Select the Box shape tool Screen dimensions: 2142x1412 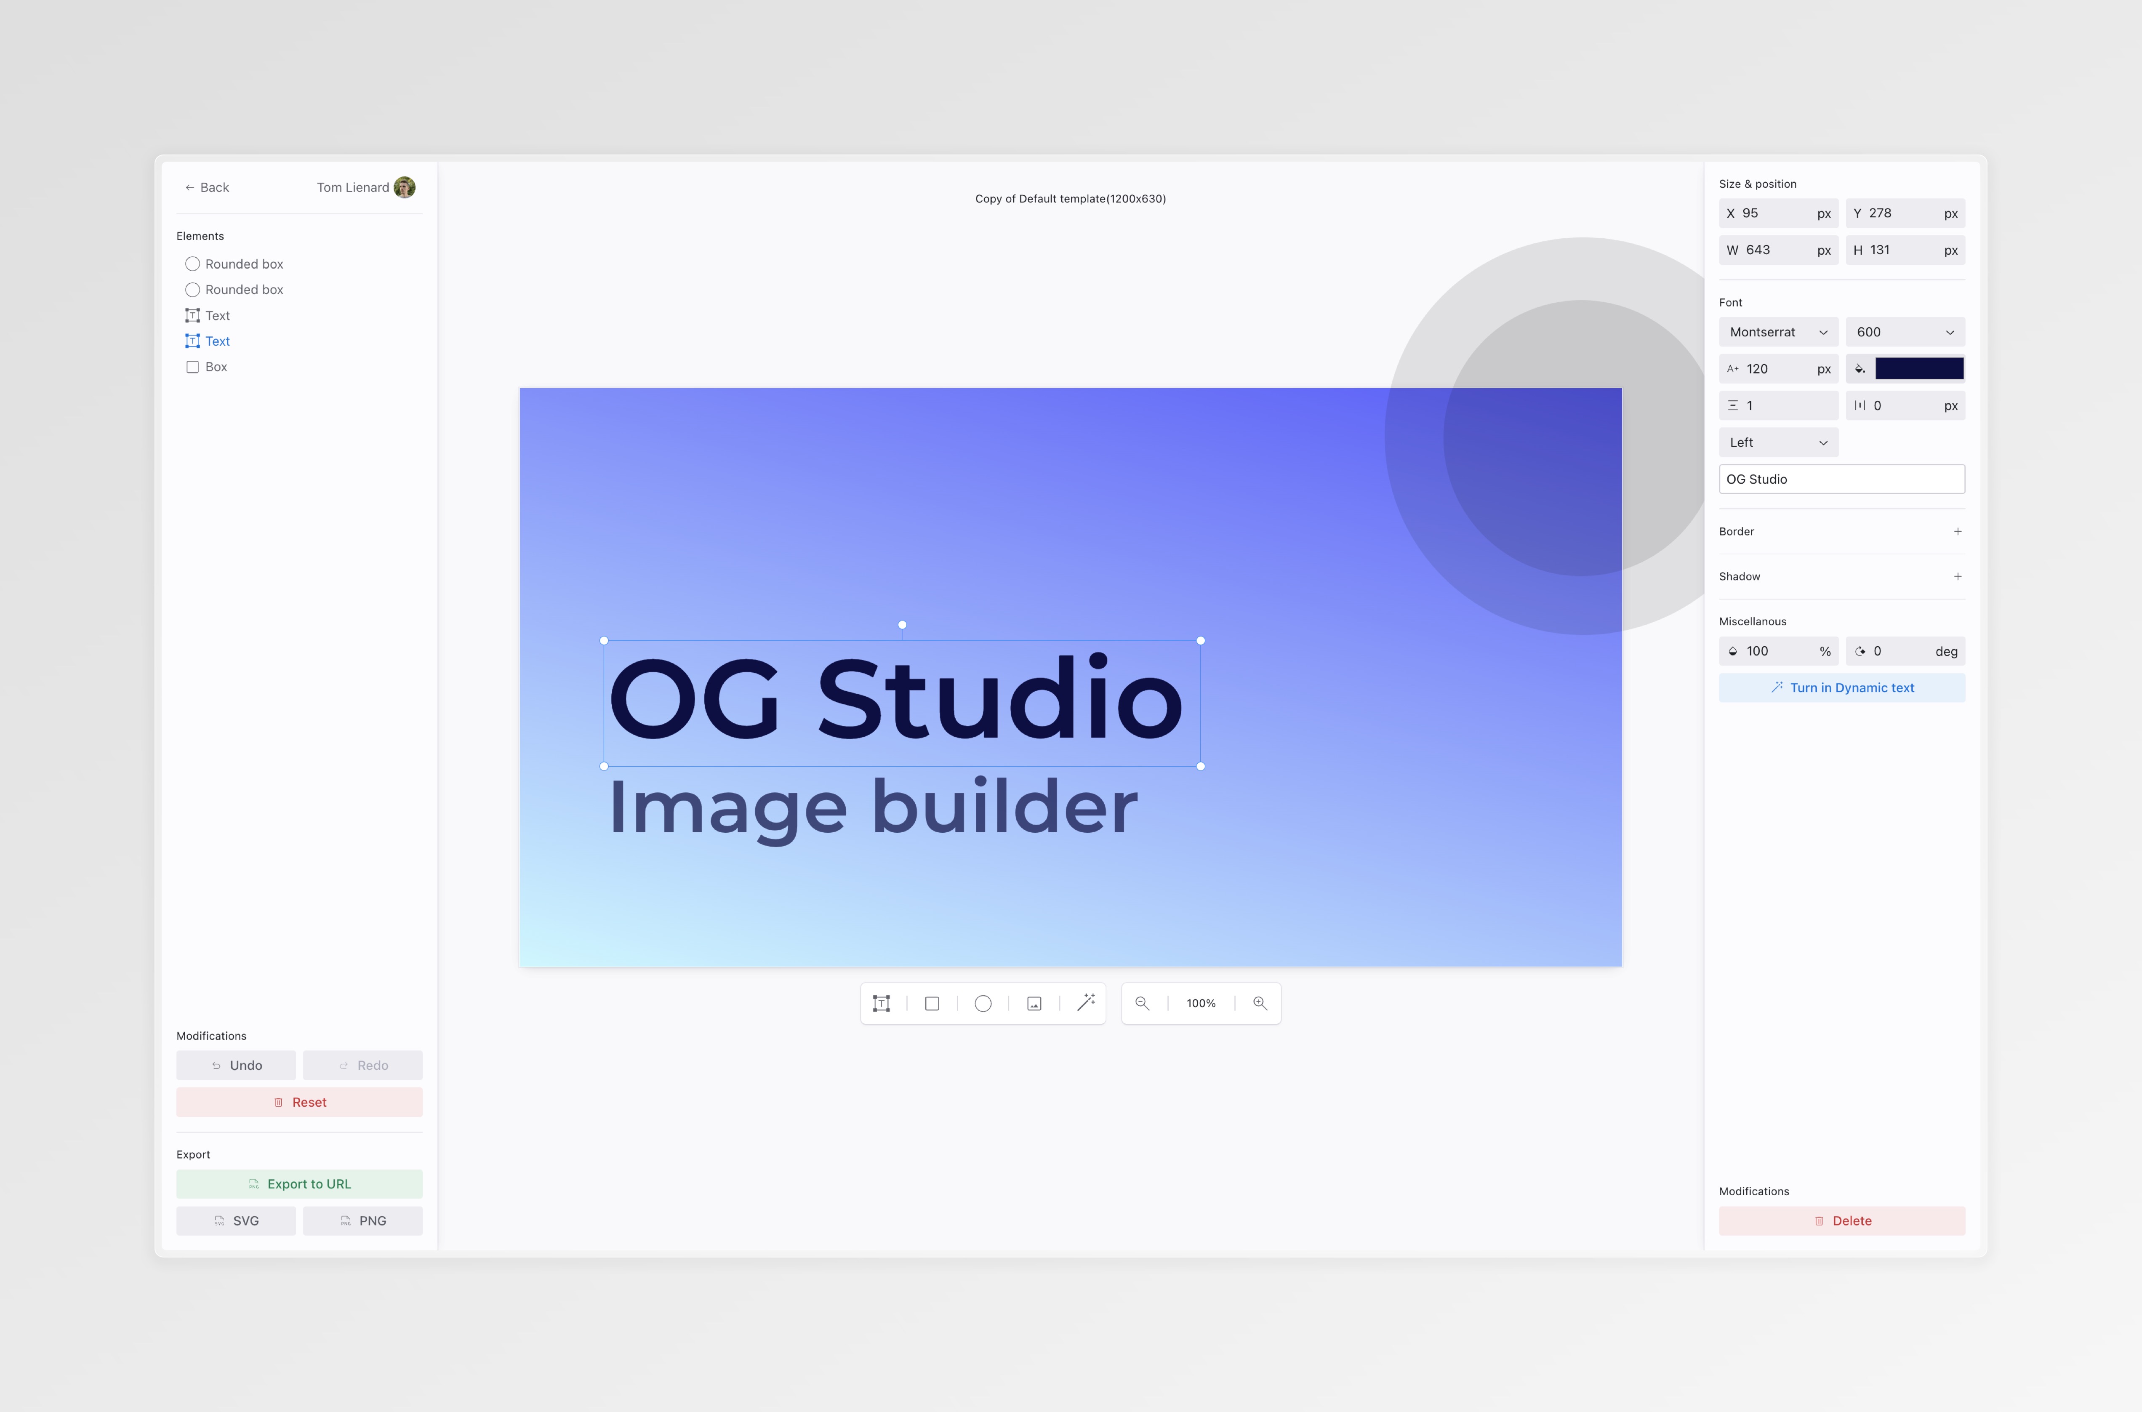[x=932, y=1003]
